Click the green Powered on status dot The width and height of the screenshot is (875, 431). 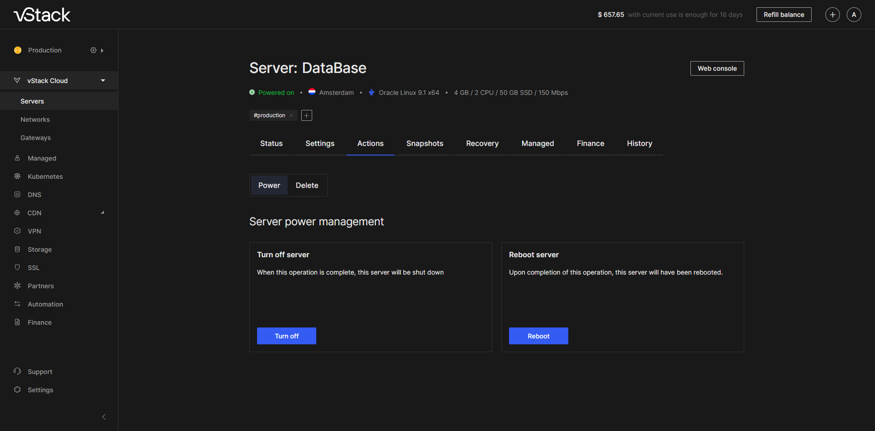[x=252, y=92]
